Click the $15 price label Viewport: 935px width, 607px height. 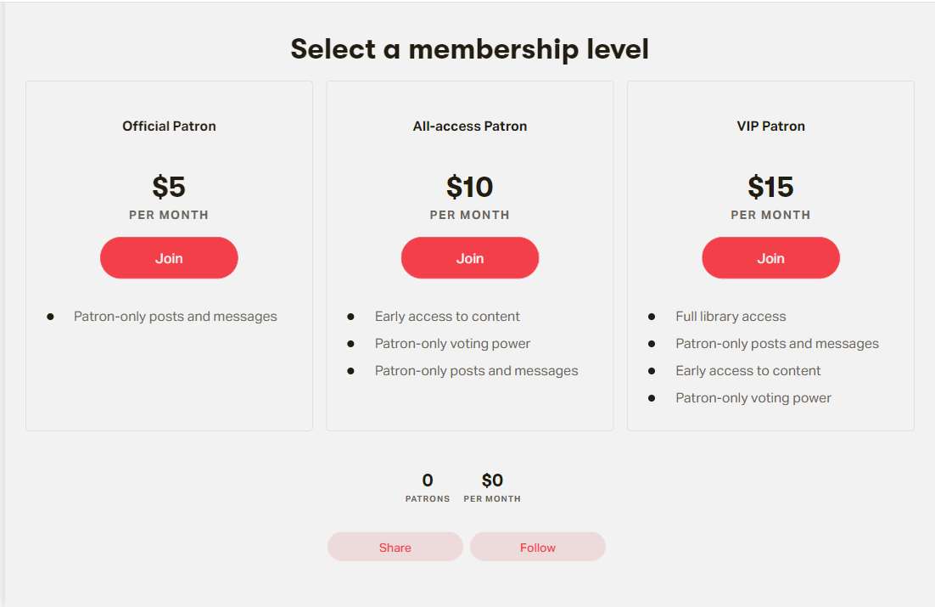click(x=770, y=187)
